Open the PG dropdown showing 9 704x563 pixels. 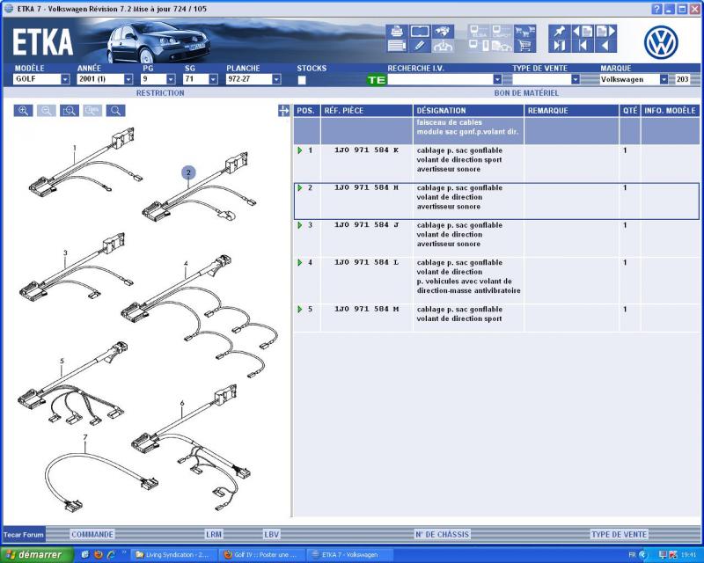[171, 79]
